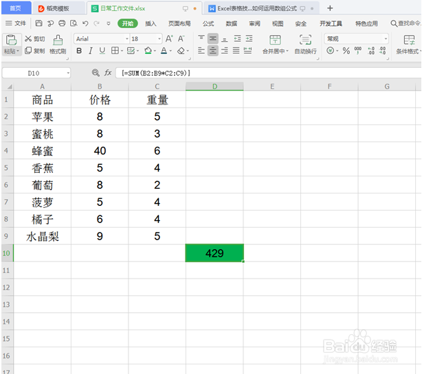The width and height of the screenshot is (422, 374).
Task: Toggle Bold formatting
Action: pyautogui.click(x=79, y=51)
